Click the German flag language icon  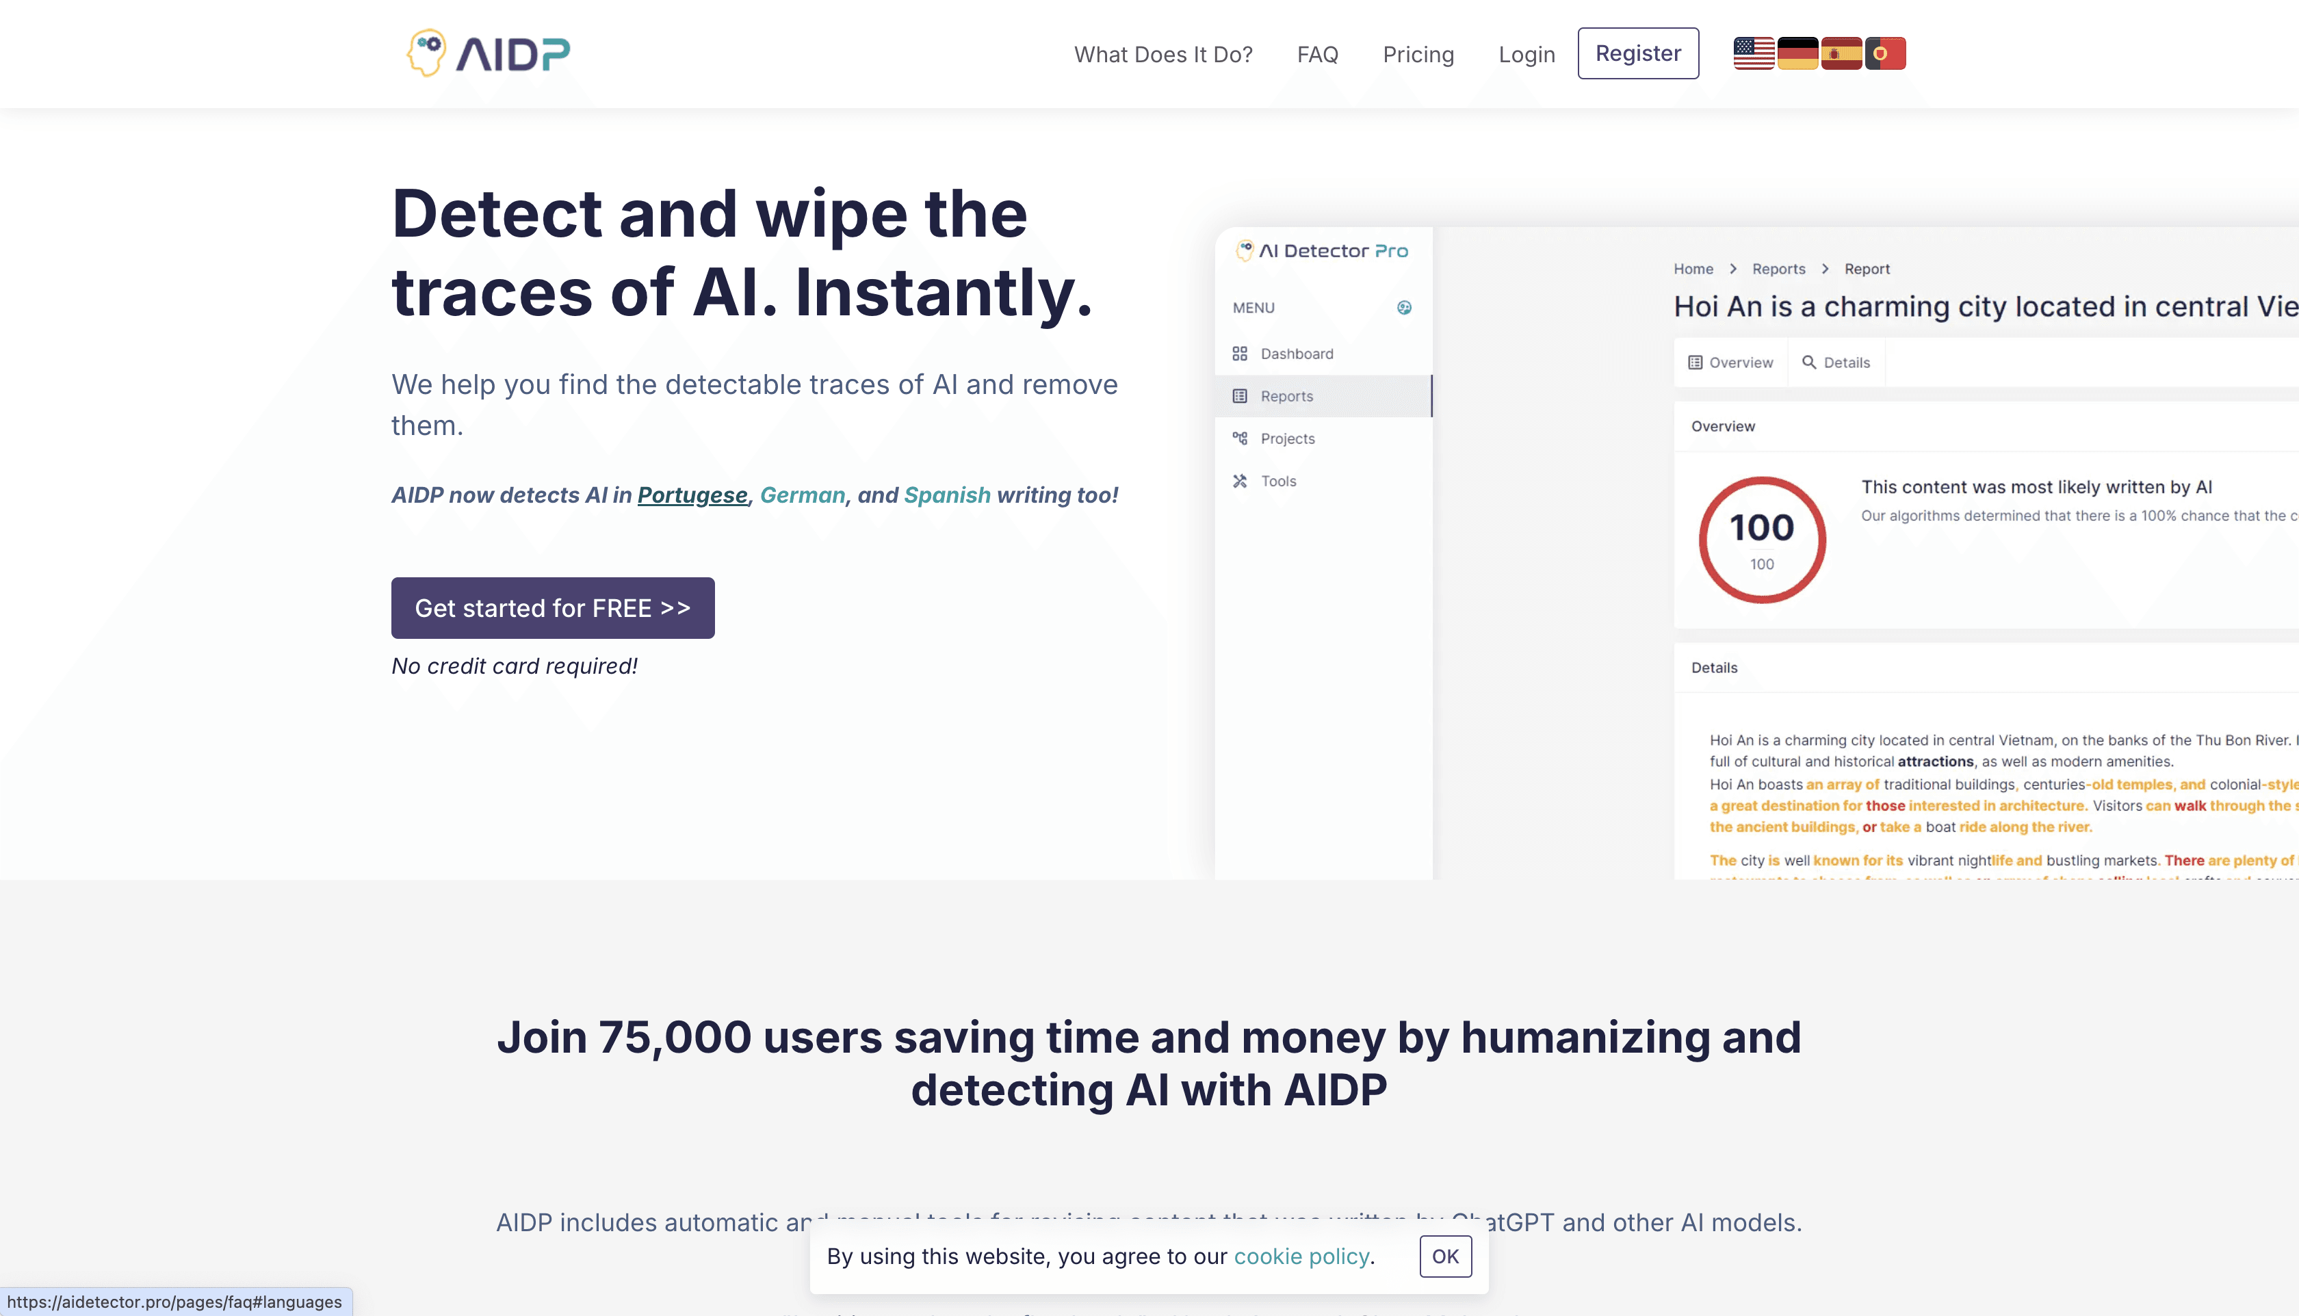(x=1797, y=52)
